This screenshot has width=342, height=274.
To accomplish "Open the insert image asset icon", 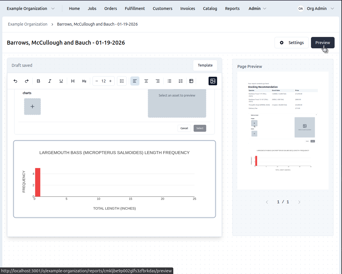I will click(213, 81).
